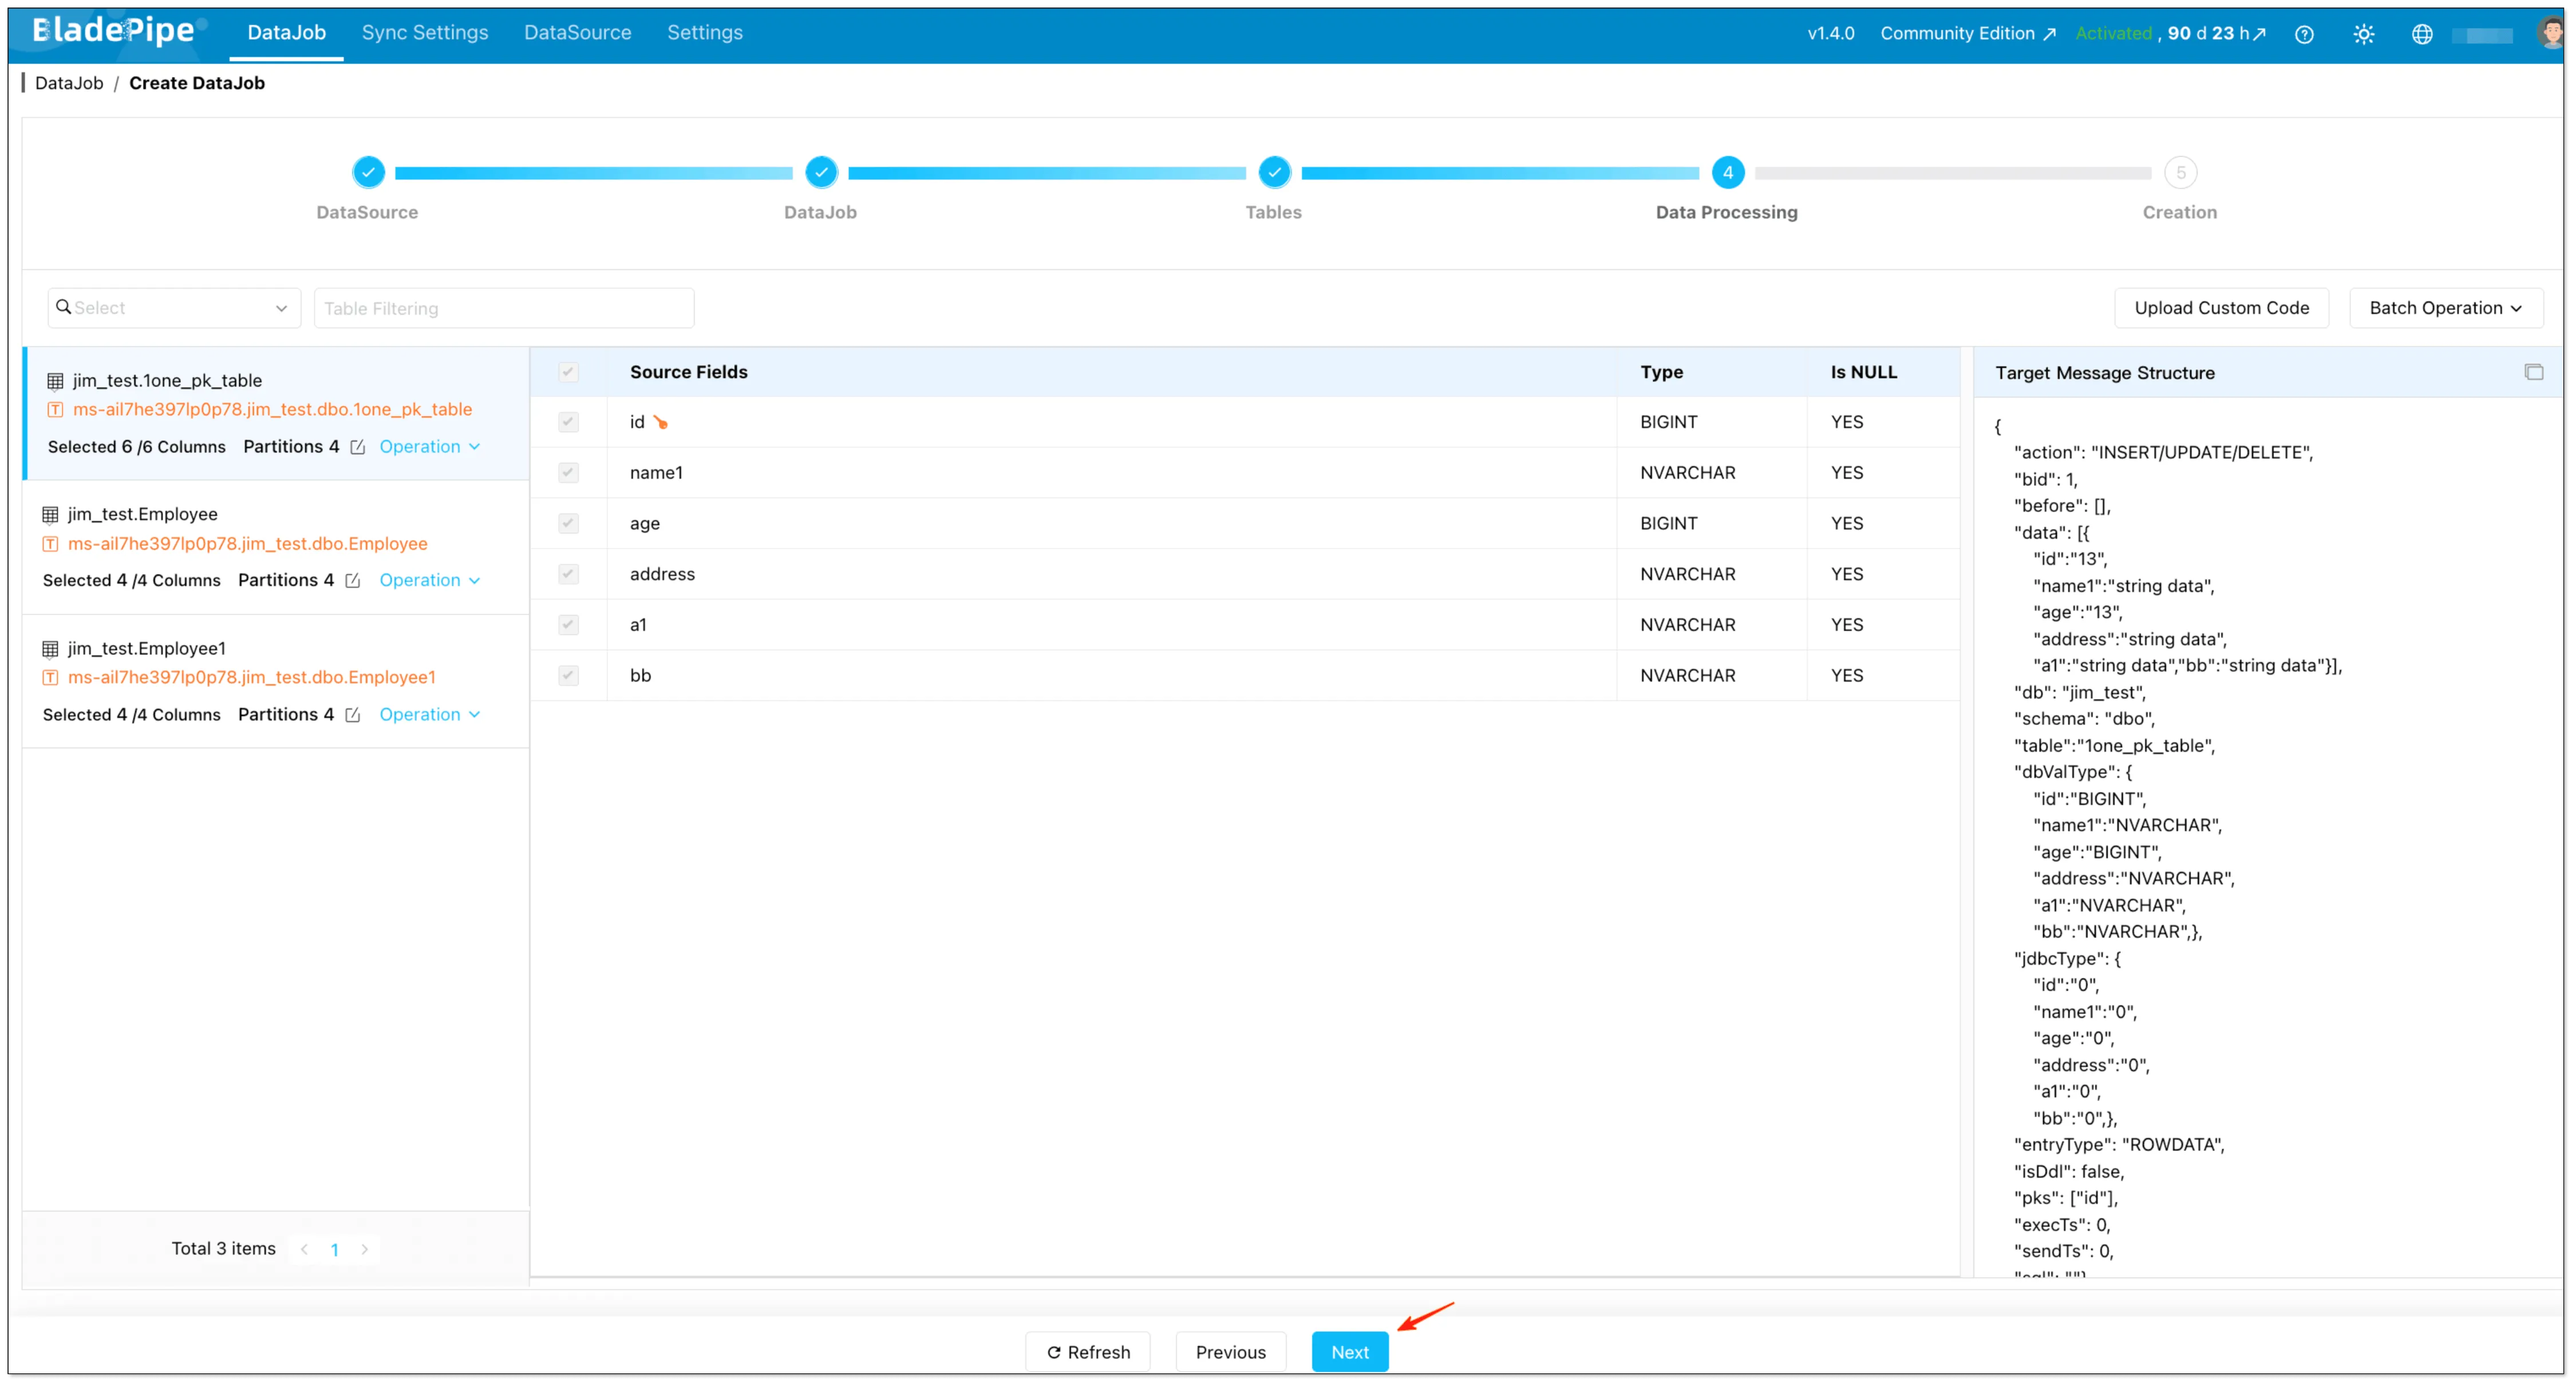Deselect the address field checkbox
Image resolution: width=2576 pixels, height=1386 pixels.
[x=568, y=574]
